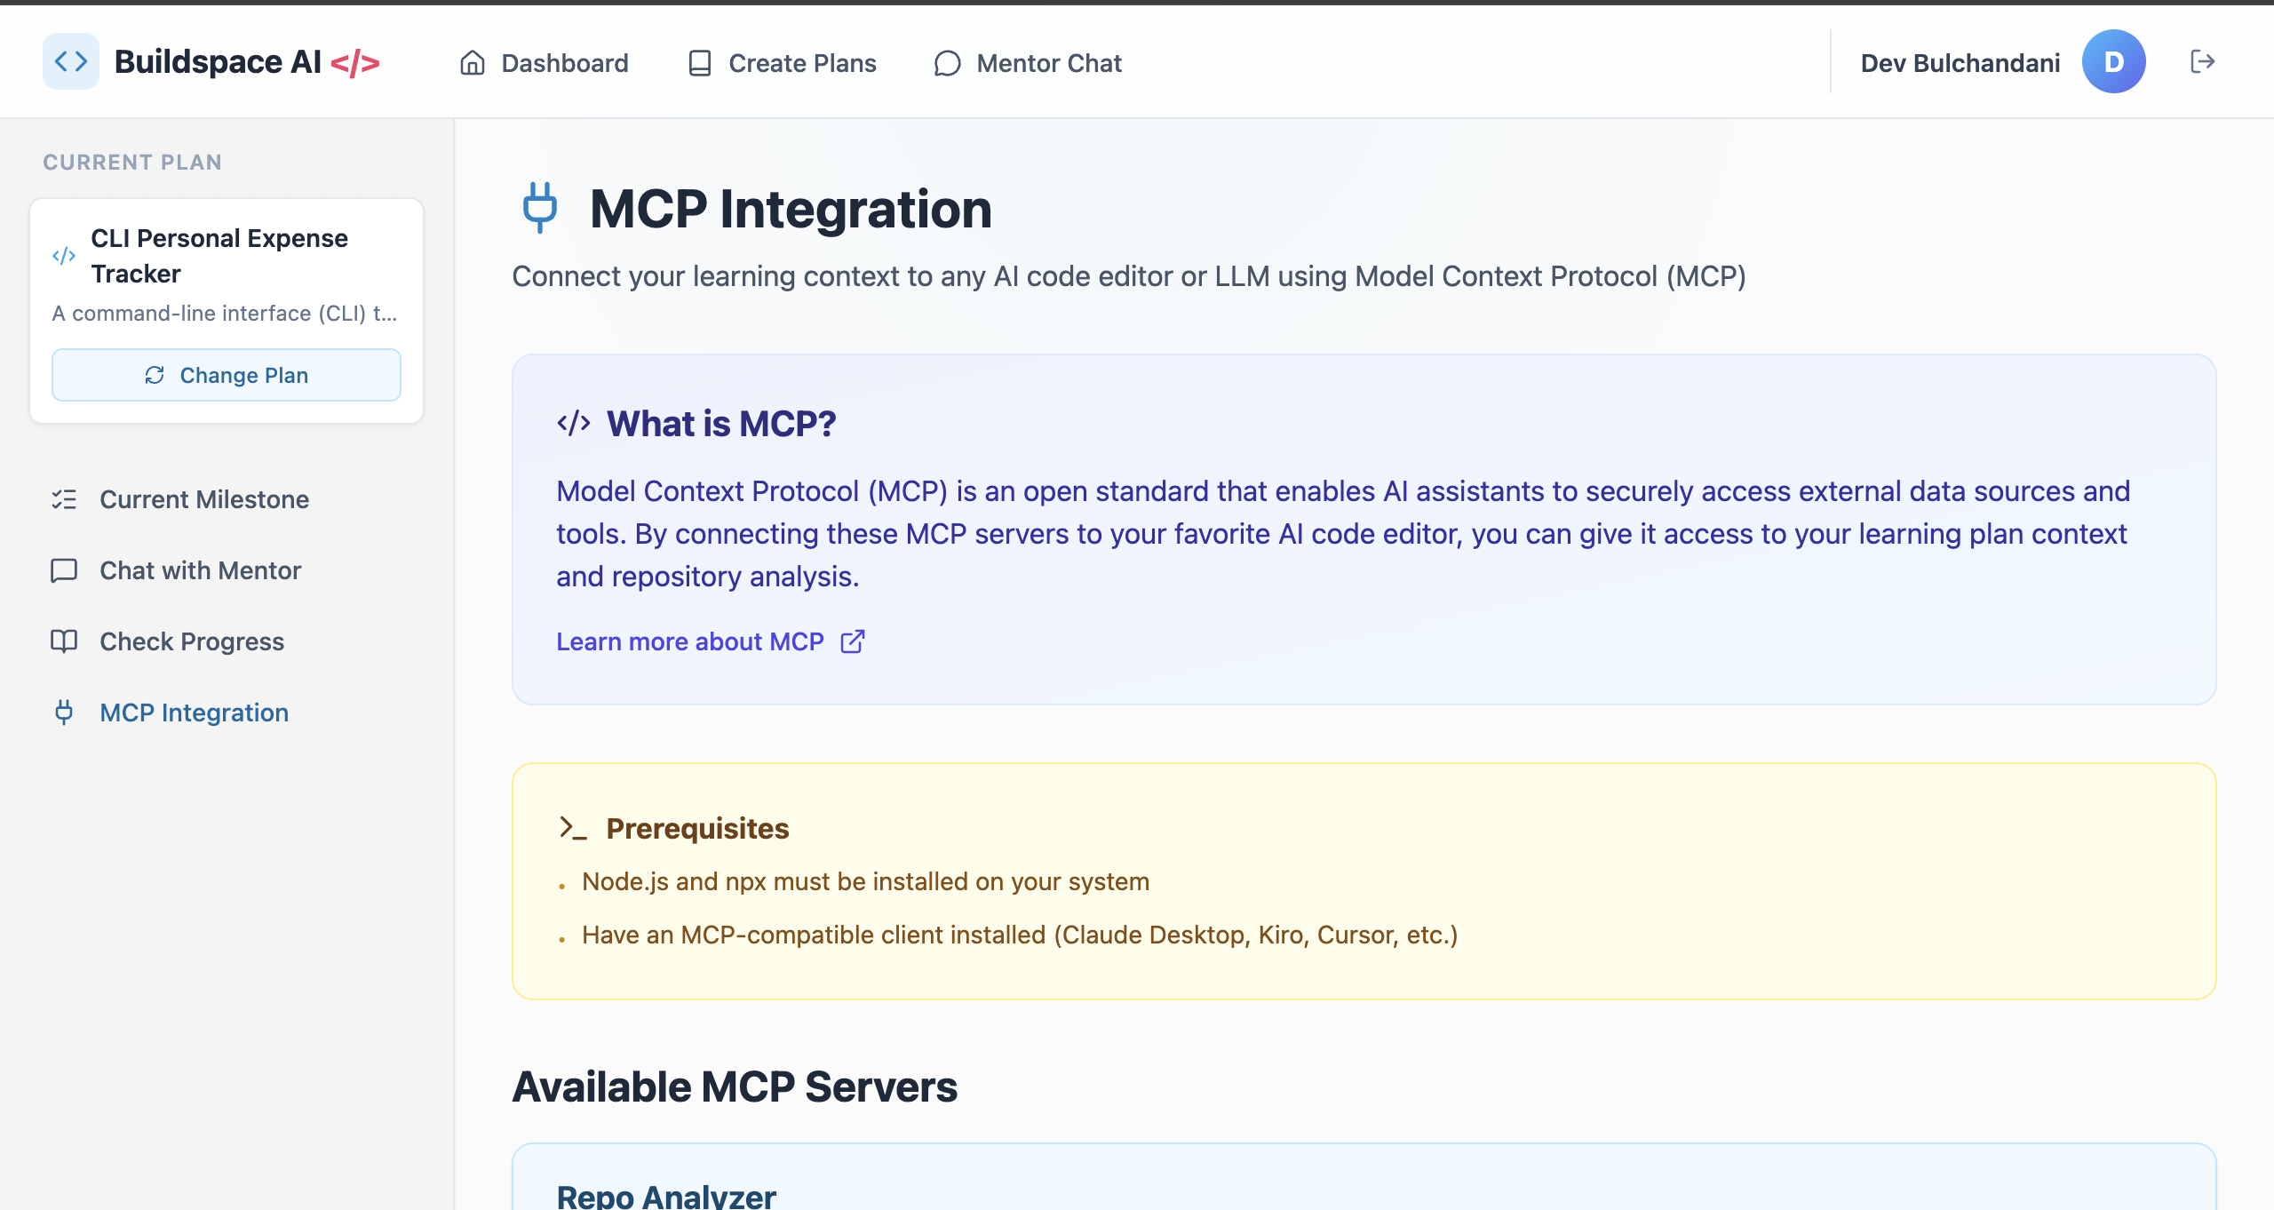Open the Learn more about MCP link
The height and width of the screenshot is (1210, 2274).
point(690,641)
